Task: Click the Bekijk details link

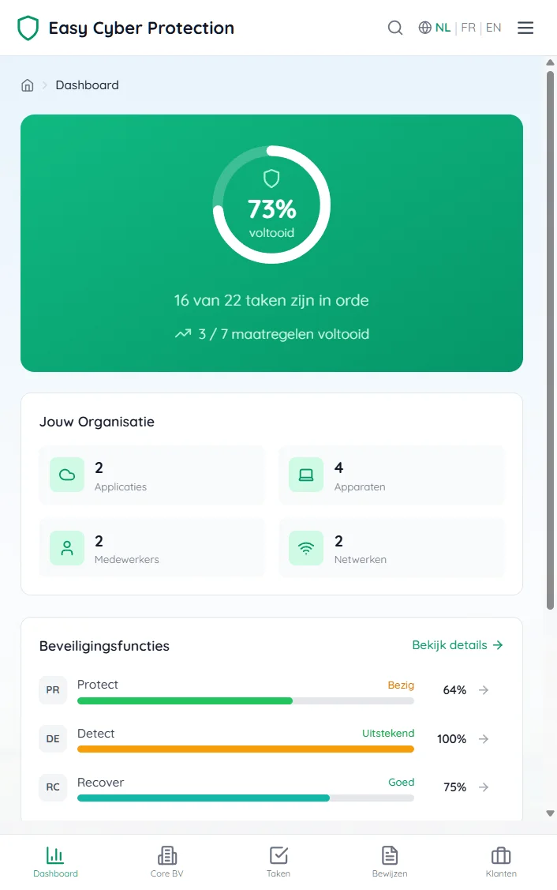Action: 458,645
